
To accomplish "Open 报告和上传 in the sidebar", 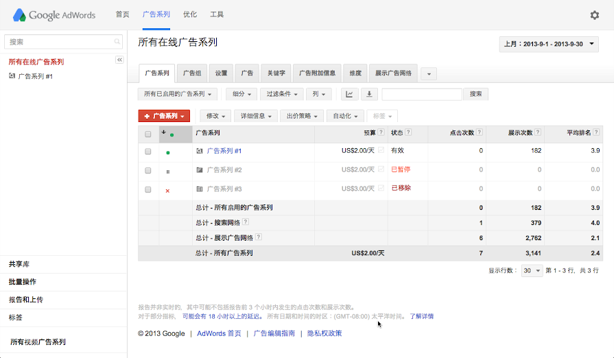I will click(26, 300).
